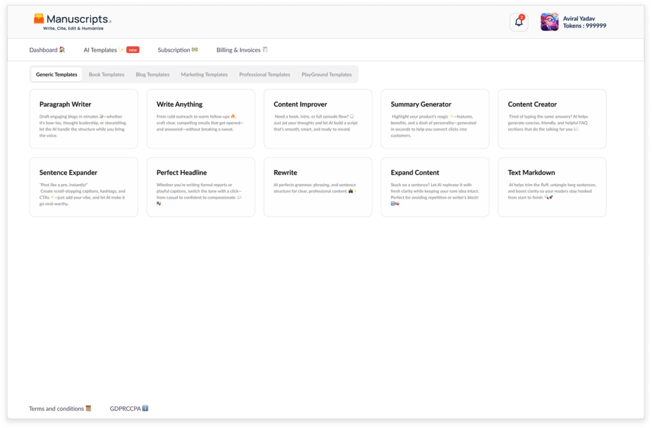Select the Marketing Templates tab
The height and width of the screenshot is (428, 652).
pos(204,75)
